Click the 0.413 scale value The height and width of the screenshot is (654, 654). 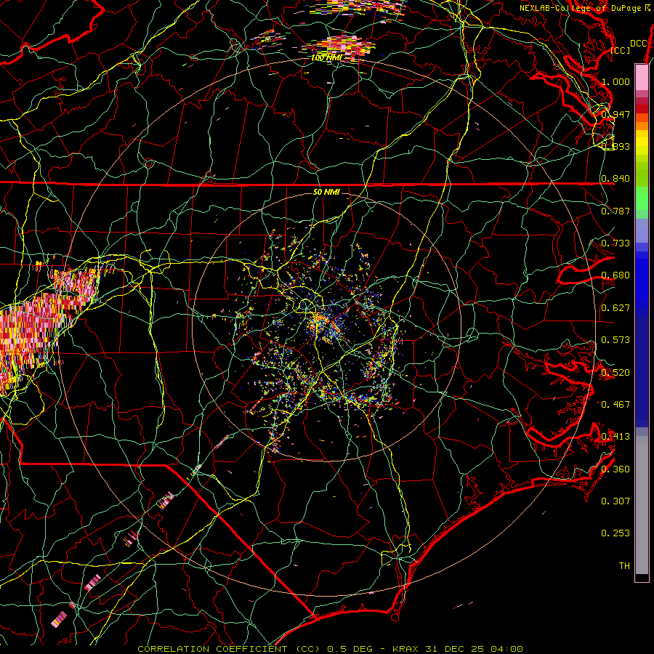point(615,437)
